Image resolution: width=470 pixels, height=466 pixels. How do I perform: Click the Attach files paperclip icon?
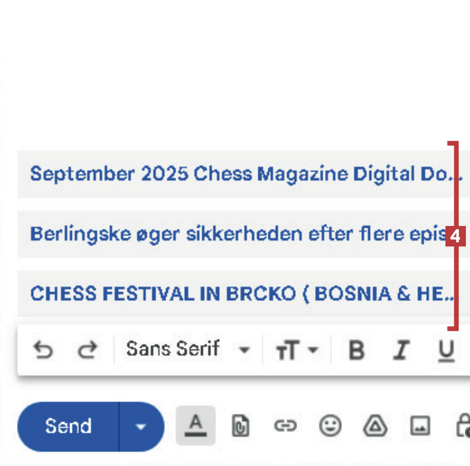click(240, 426)
